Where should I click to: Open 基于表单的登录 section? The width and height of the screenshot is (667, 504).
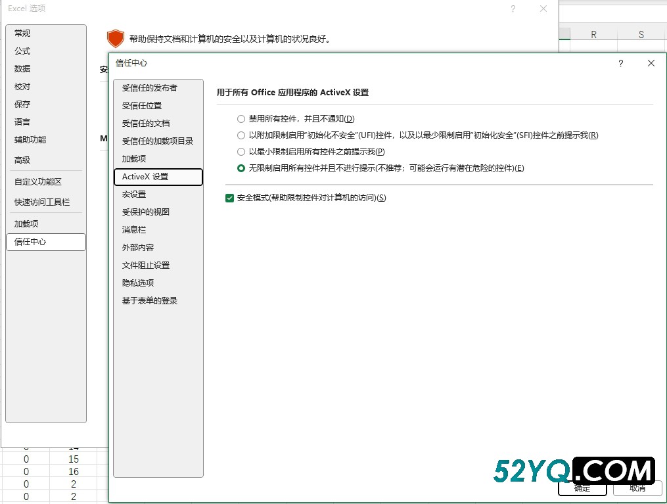158,301
